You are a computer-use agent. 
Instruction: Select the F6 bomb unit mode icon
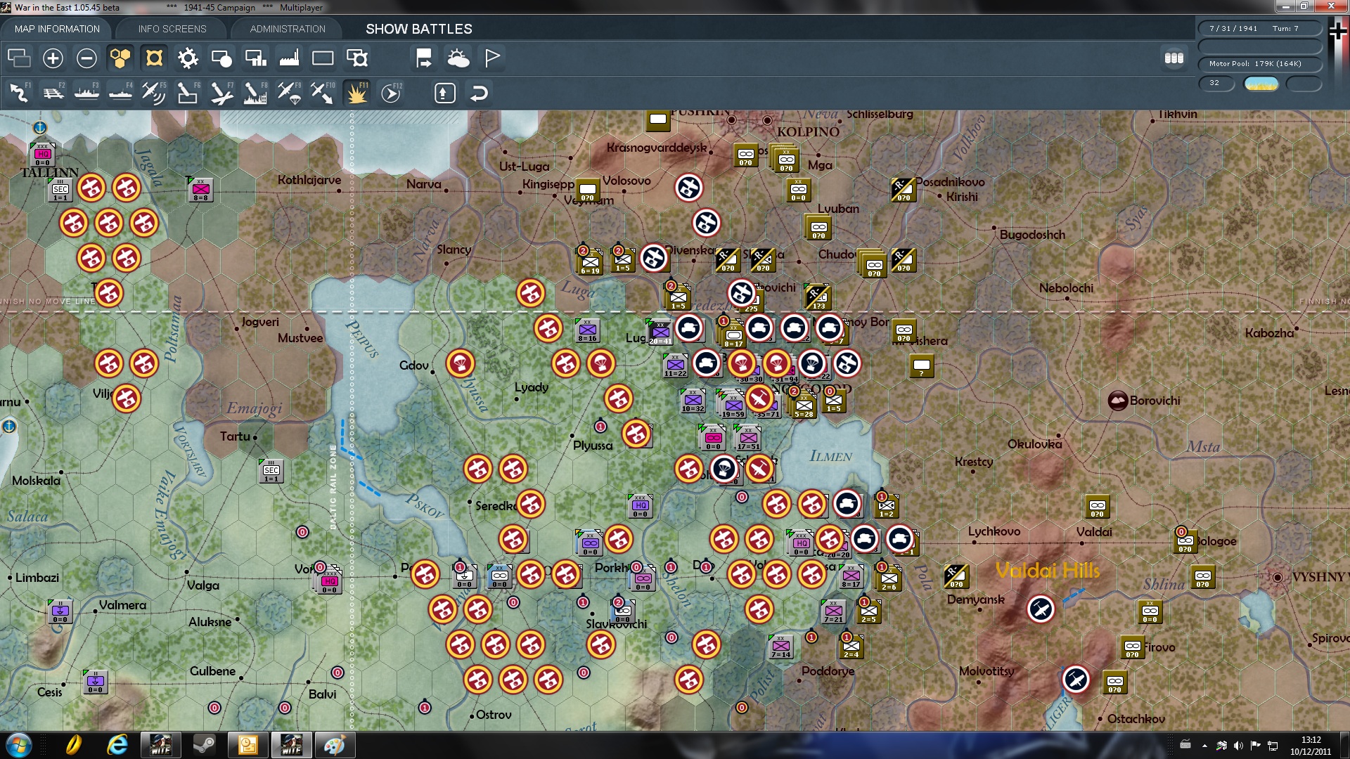pyautogui.click(x=188, y=93)
